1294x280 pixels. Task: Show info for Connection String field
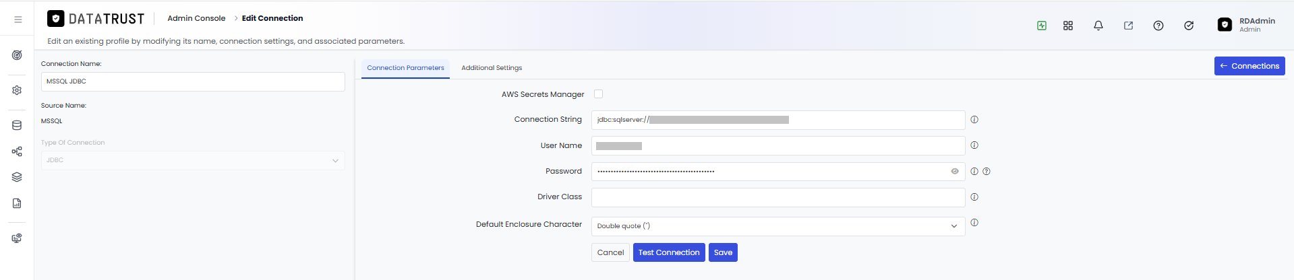(x=974, y=120)
